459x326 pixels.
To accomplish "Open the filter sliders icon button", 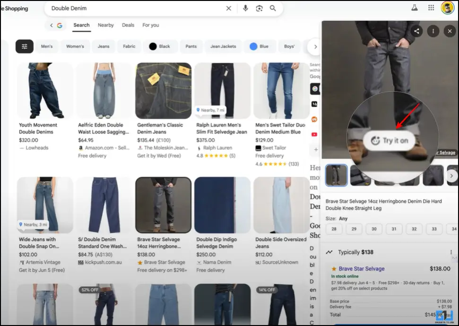I will tap(25, 46).
